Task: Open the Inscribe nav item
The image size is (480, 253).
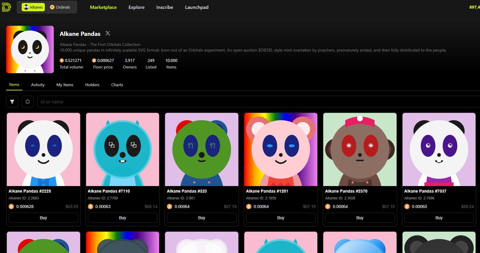Action: 165,7
